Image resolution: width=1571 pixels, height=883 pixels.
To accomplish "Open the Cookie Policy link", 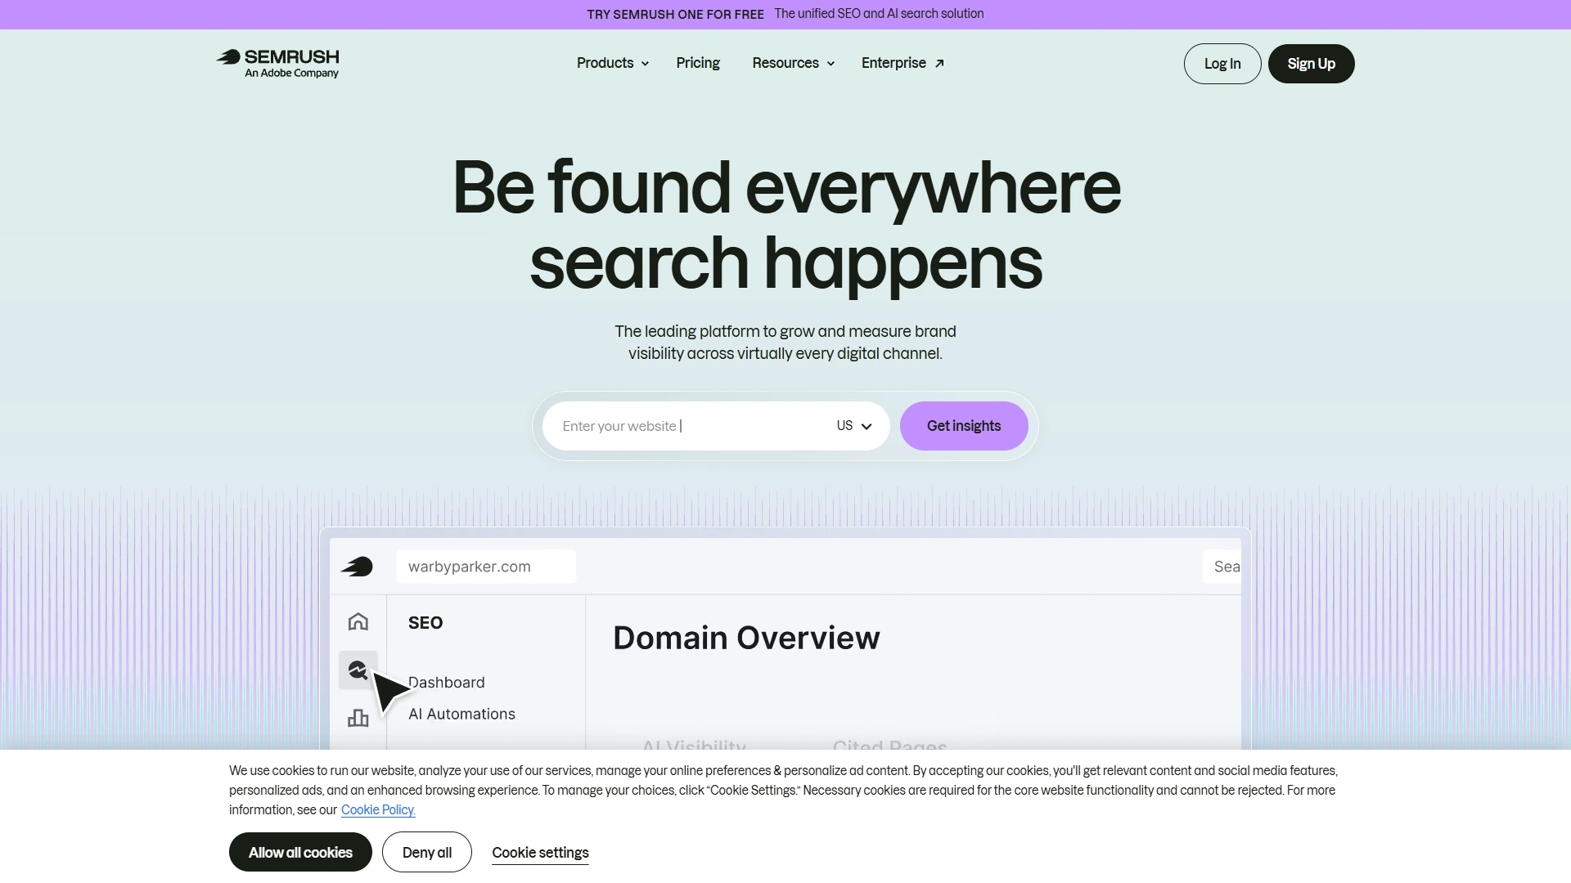I will coord(378,810).
